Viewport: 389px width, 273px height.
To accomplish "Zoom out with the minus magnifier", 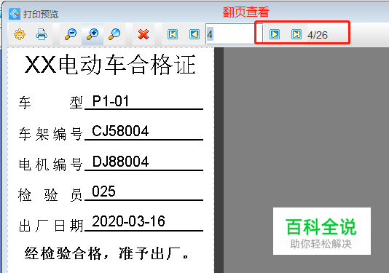I will point(71,34).
